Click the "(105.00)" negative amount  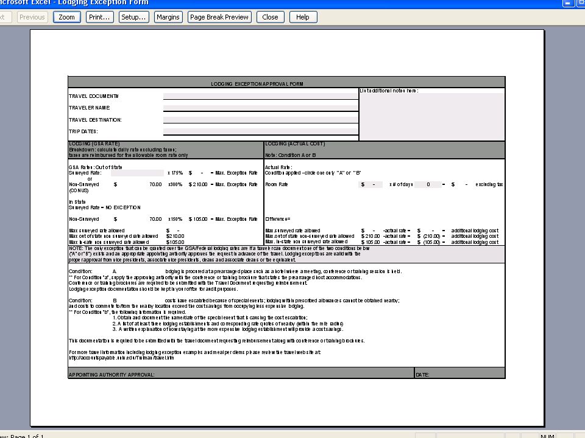(x=431, y=242)
